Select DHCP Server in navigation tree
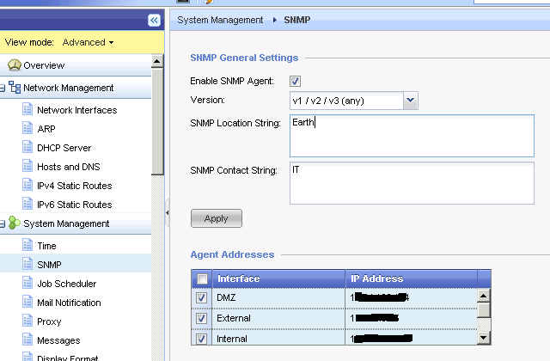The image size is (550, 361). coord(64,148)
